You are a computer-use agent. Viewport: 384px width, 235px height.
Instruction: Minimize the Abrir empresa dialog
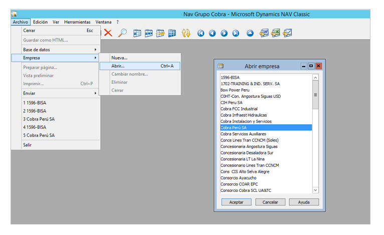304,66
